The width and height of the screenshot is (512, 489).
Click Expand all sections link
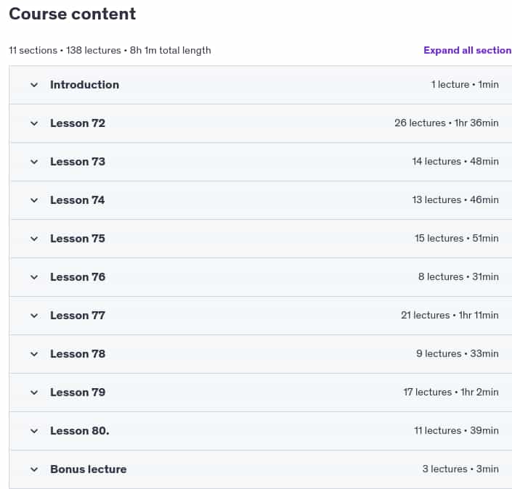(468, 50)
